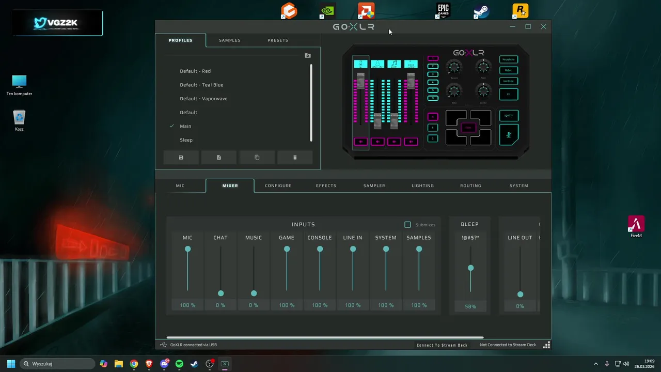Click the Wyszukaj search box on the taskbar
The height and width of the screenshot is (372, 661).
point(57,364)
